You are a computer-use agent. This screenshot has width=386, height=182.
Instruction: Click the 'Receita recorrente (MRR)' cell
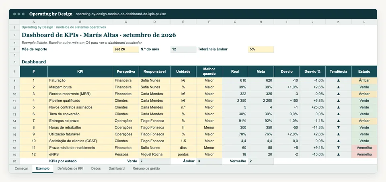click(80, 94)
